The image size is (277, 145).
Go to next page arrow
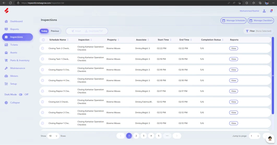pyautogui.click(x=177, y=136)
